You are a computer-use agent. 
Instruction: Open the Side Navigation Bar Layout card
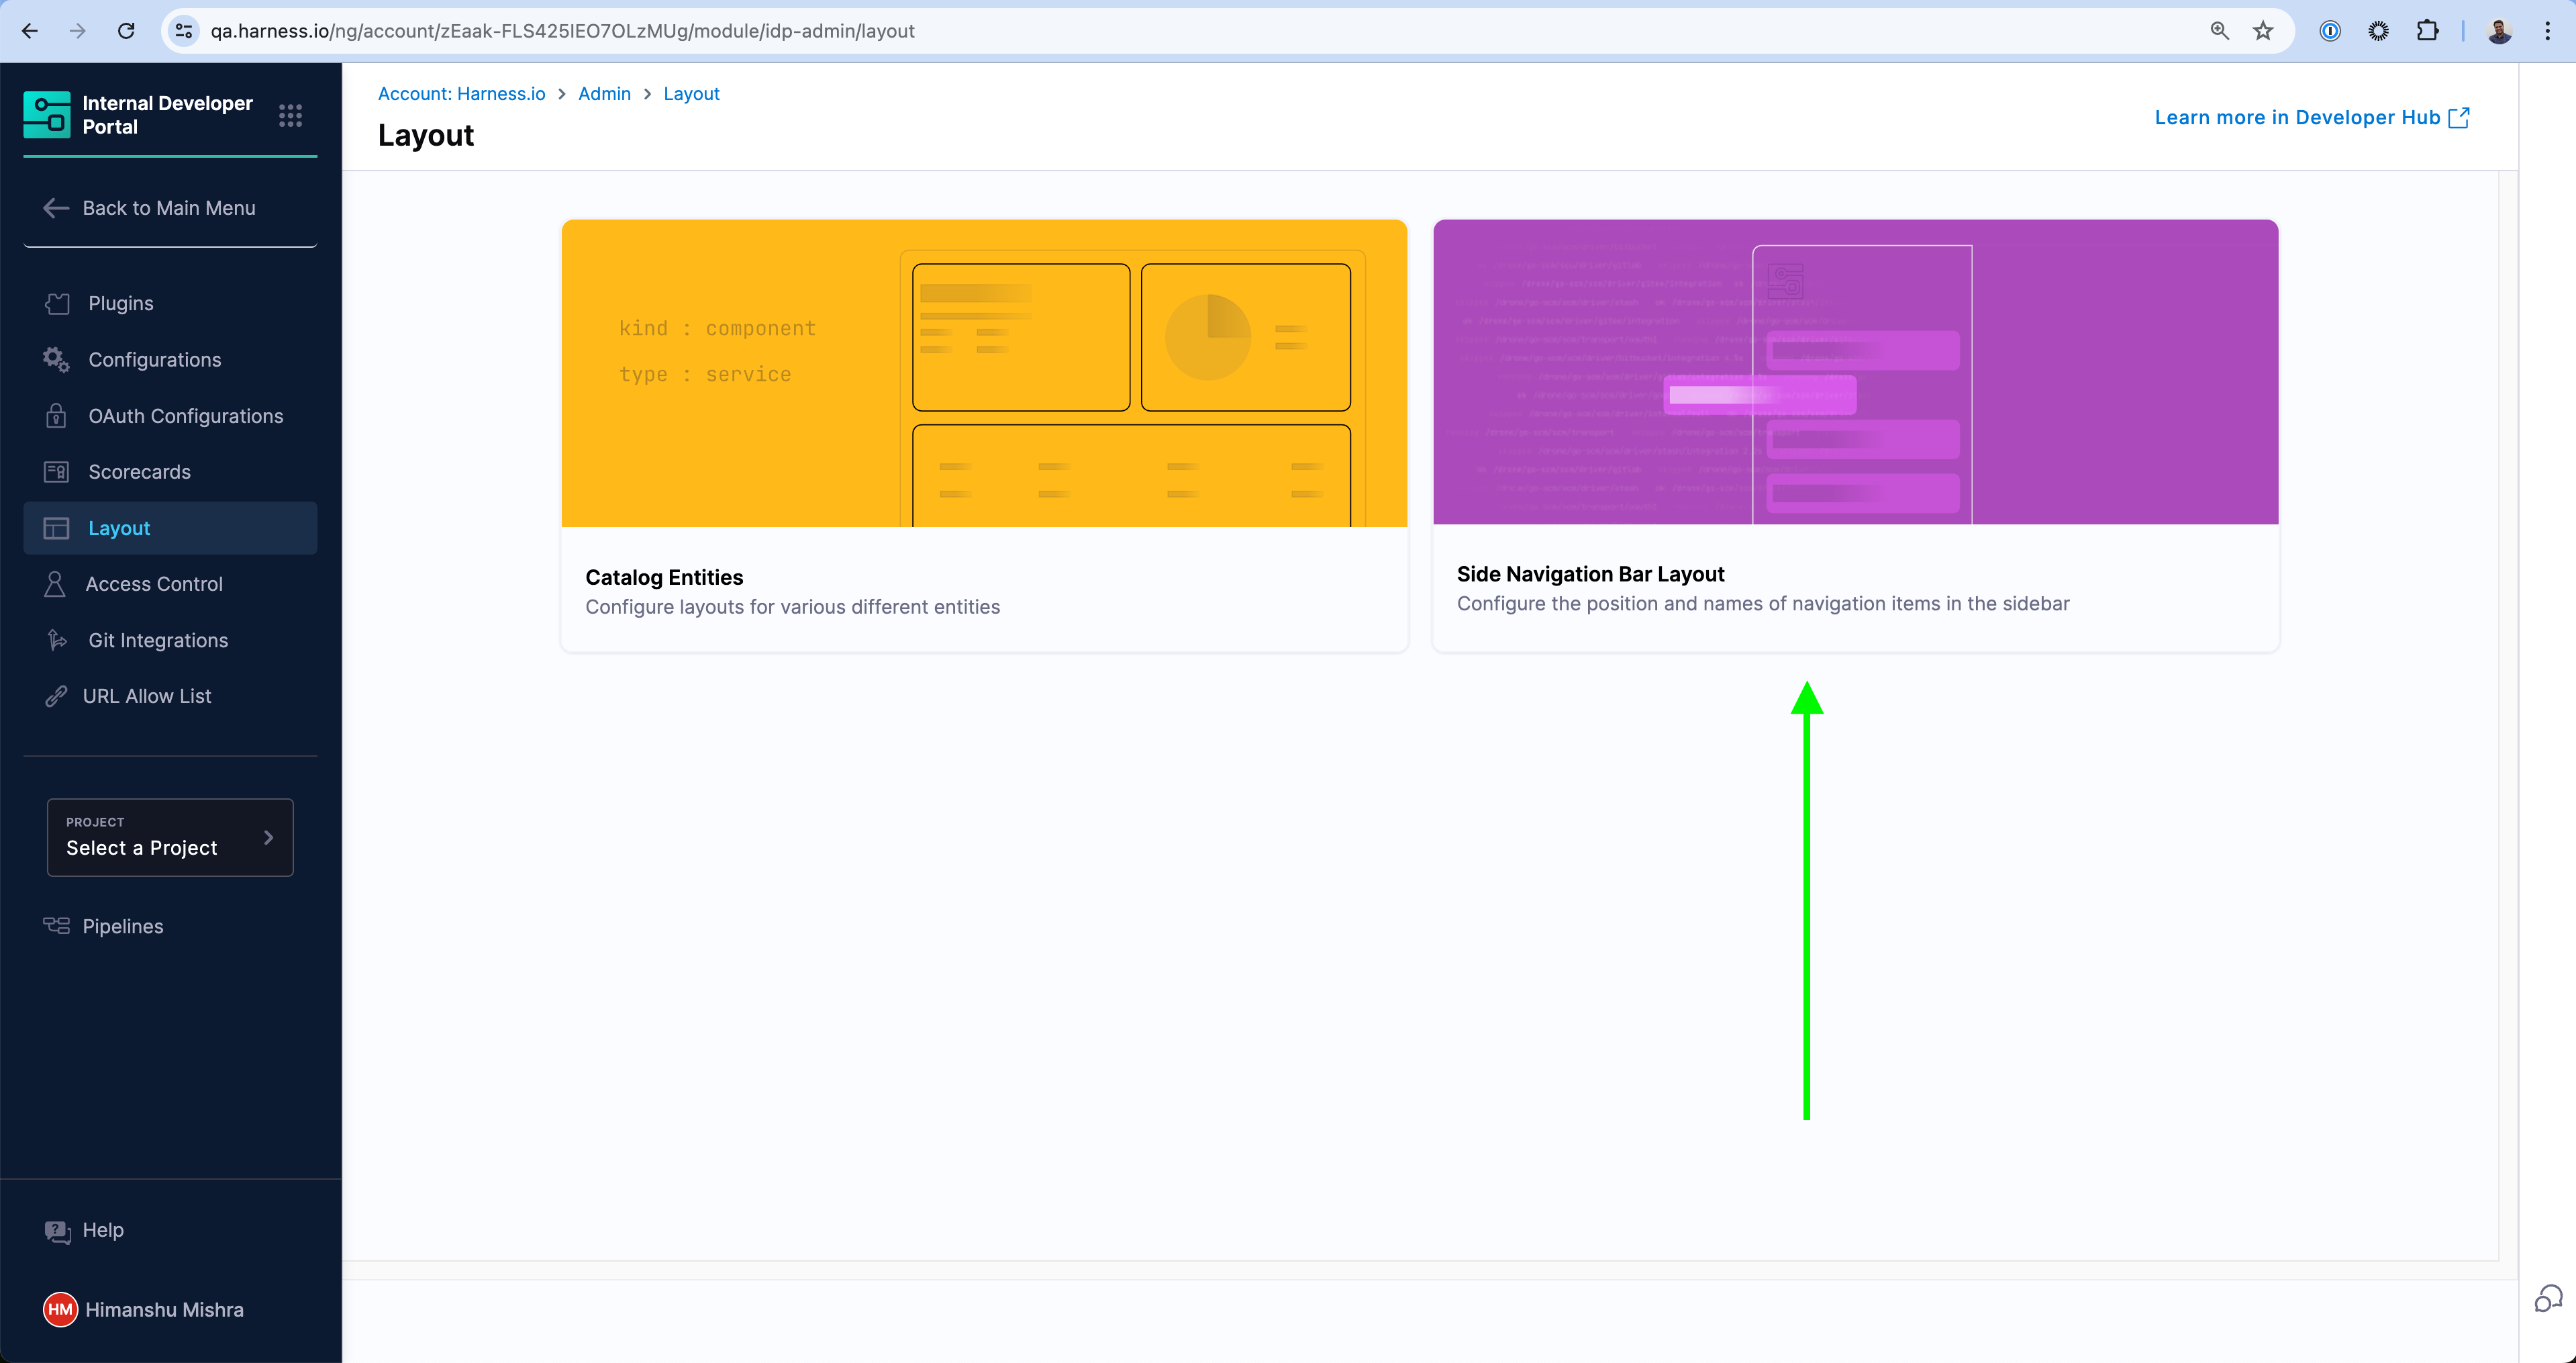pyautogui.click(x=1855, y=436)
